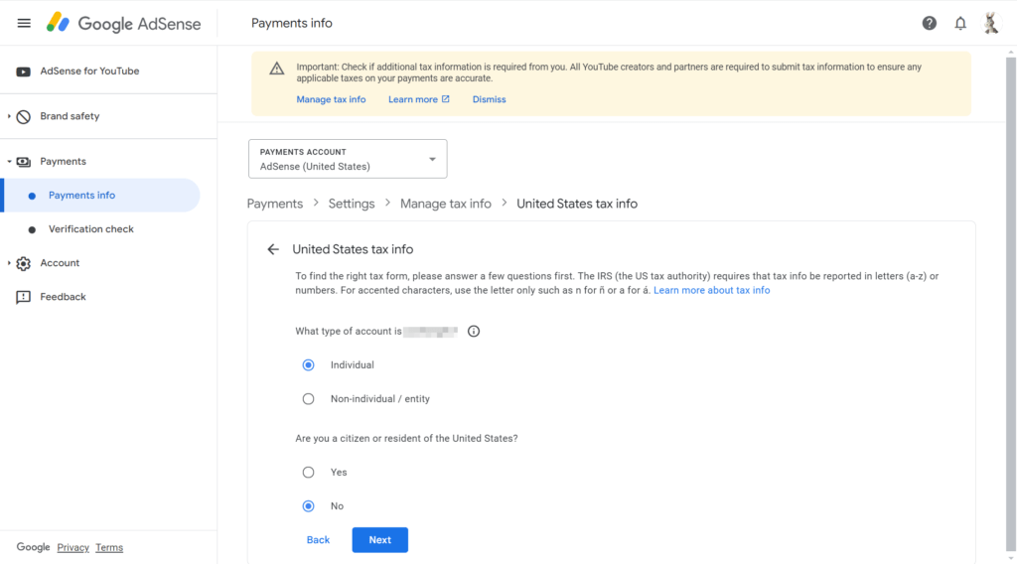Viewport: 1017px width, 564px height.
Task: Click the Next button
Action: [x=380, y=540]
